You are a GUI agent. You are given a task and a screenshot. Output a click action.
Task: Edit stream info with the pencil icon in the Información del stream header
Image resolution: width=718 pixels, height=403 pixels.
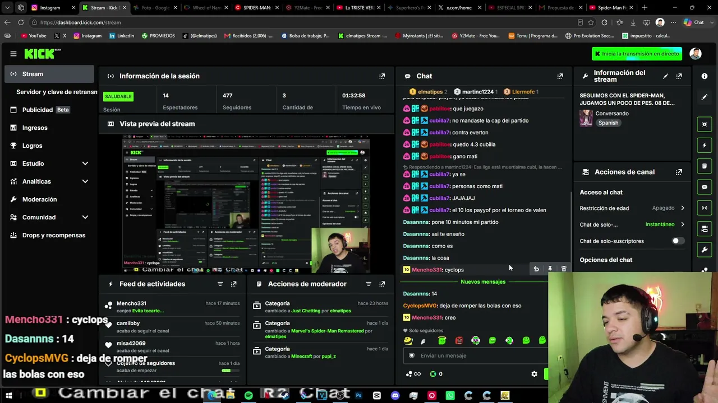point(665,76)
